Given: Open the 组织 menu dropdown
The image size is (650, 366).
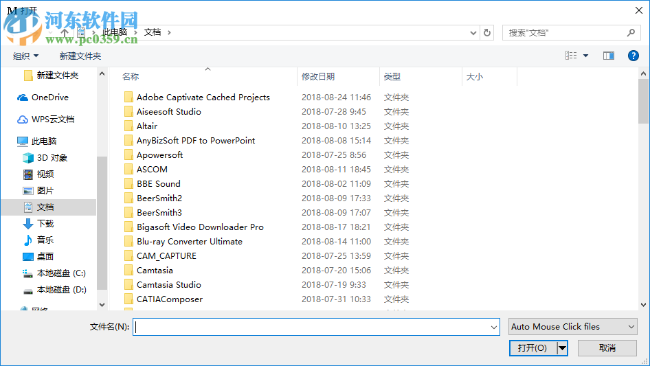Looking at the screenshot, I should point(25,56).
